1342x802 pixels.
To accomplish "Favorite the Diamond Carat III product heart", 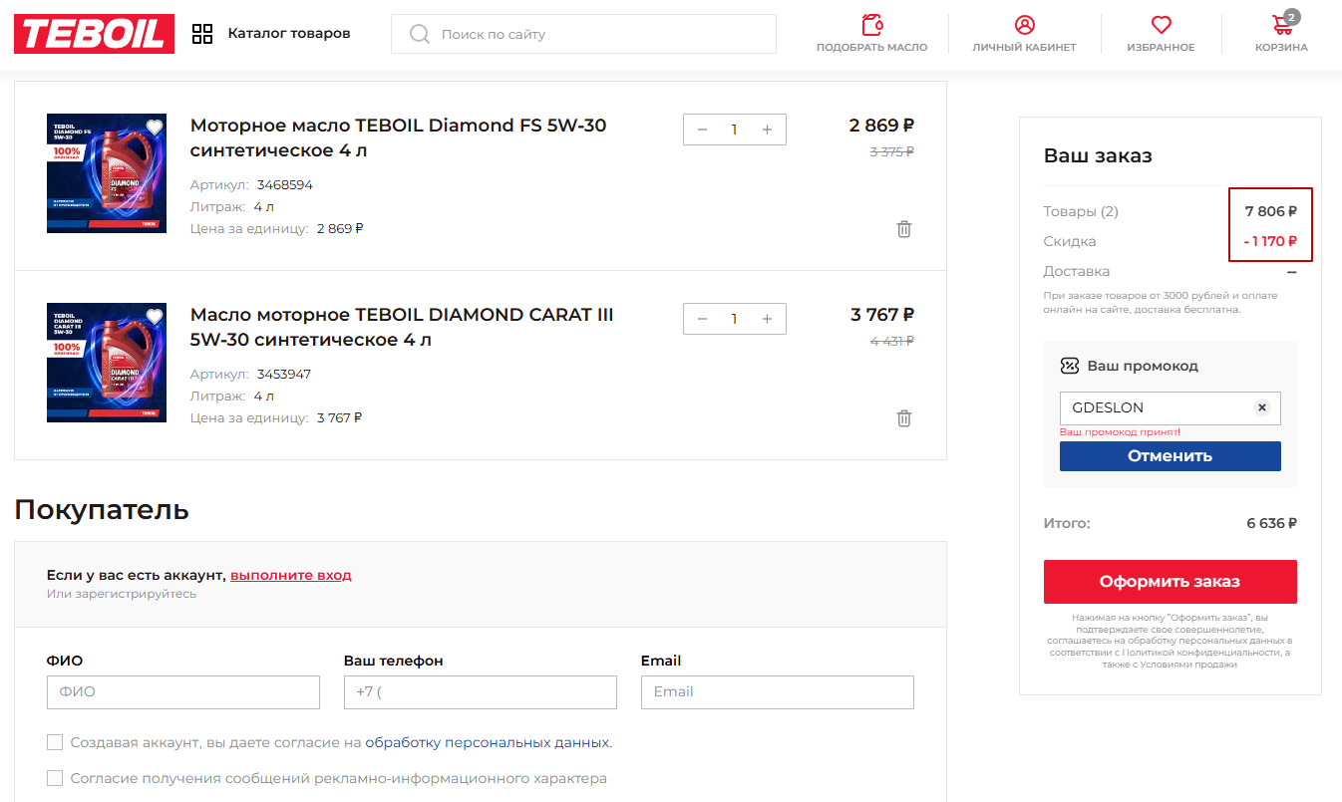I will coord(154,316).
